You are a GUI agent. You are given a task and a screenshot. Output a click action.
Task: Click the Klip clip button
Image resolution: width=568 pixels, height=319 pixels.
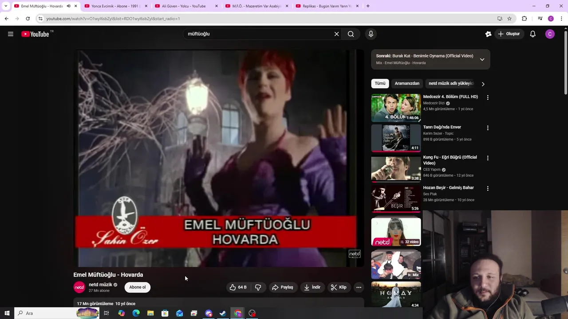(x=339, y=288)
